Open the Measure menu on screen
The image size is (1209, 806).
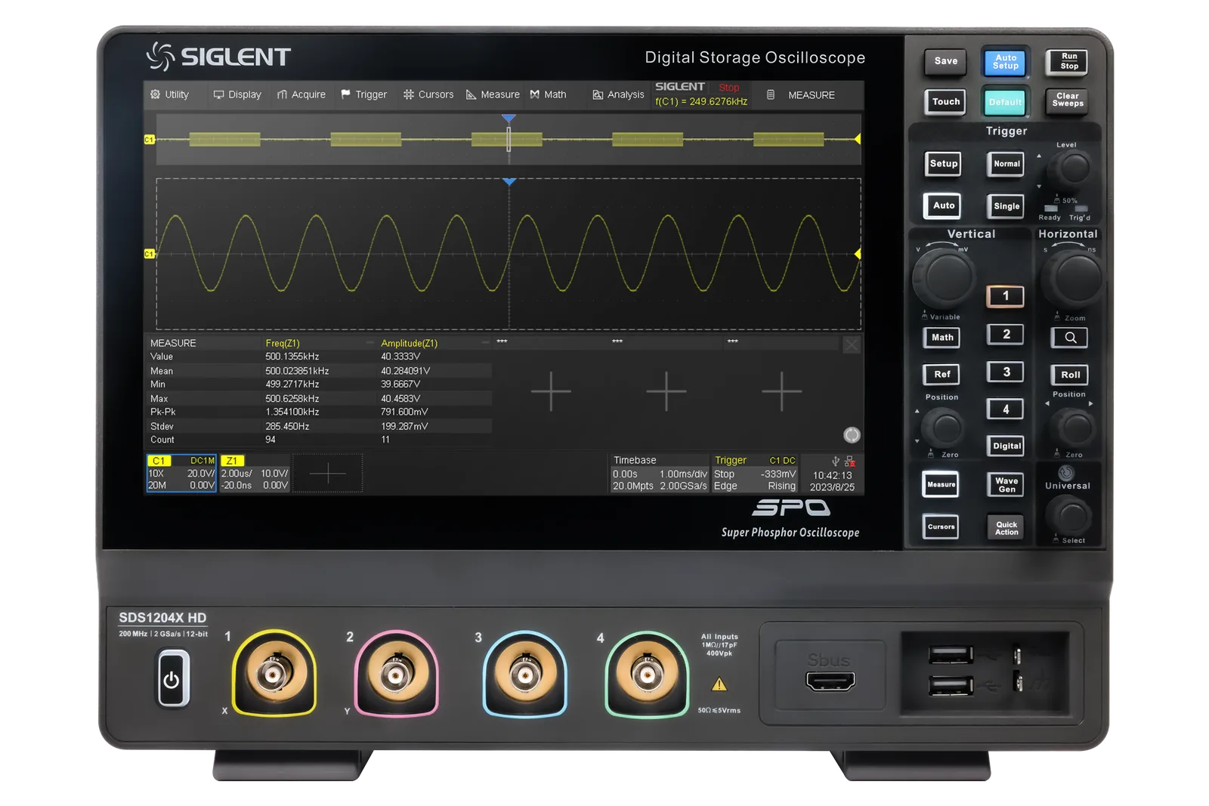point(493,94)
